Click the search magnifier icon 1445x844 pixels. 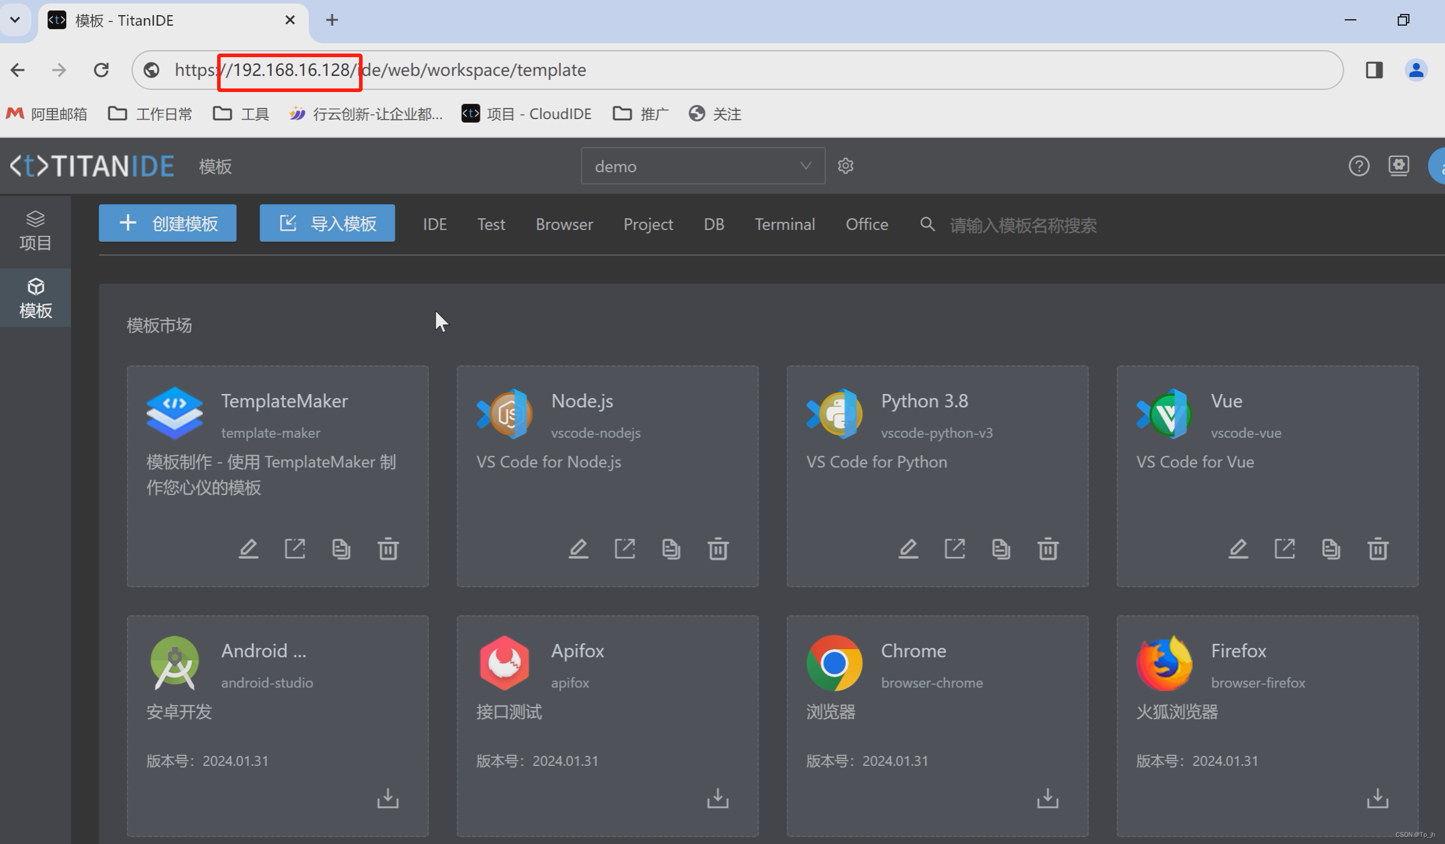pyautogui.click(x=927, y=224)
